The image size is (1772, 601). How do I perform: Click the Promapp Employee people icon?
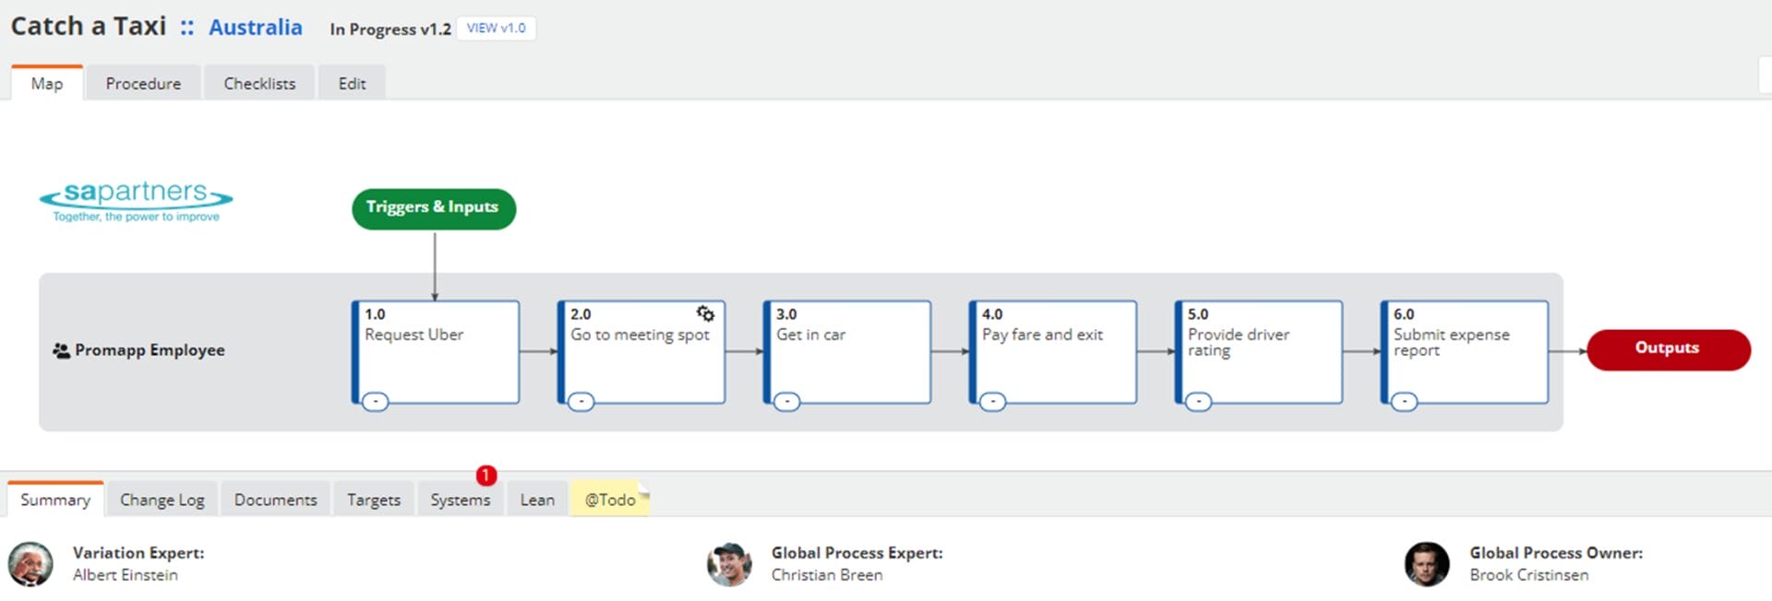61,350
